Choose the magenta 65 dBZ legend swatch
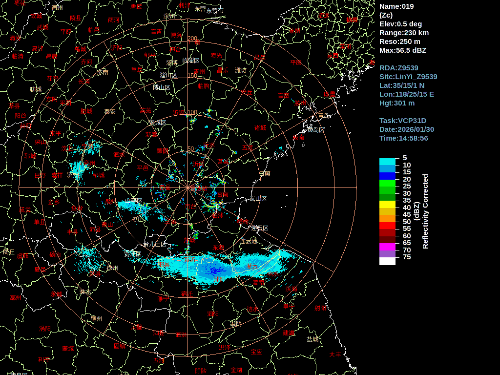500x375 pixels. [x=387, y=247]
